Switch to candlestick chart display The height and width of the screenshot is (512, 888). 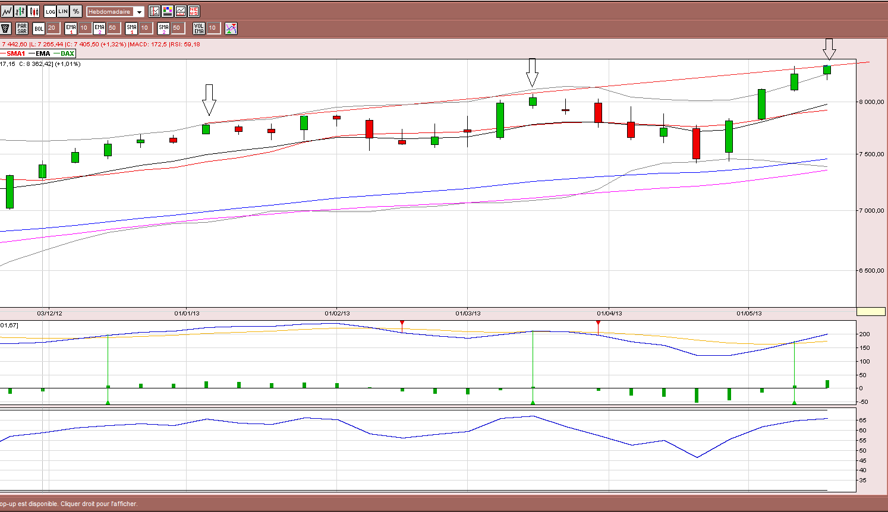pyautogui.click(x=34, y=11)
